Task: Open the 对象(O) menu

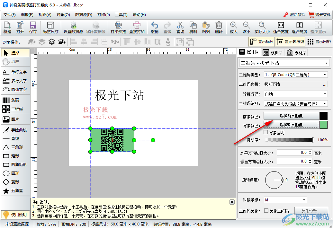Action: pyautogui.click(x=63, y=15)
